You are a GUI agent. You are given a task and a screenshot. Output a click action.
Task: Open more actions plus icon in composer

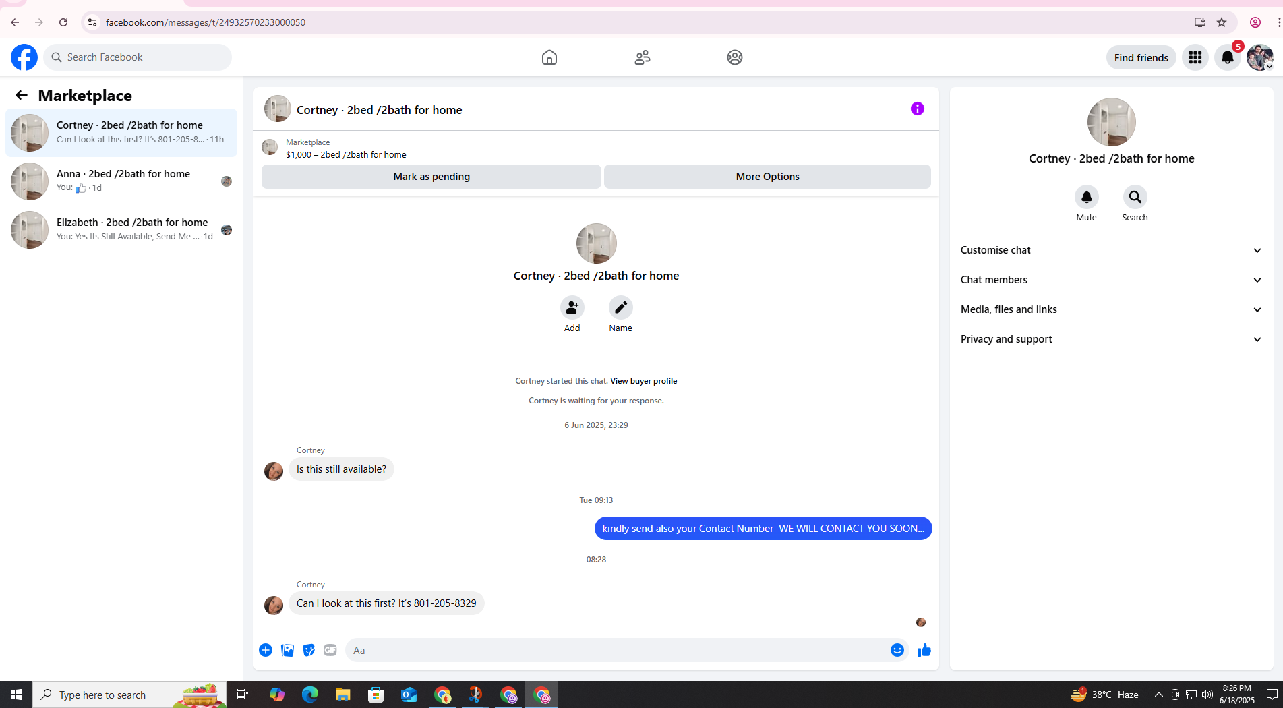[266, 650]
